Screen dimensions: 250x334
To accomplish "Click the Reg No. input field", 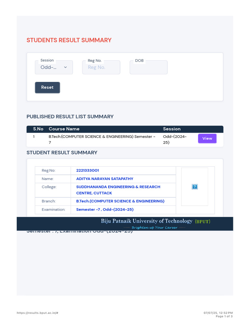I will point(101,67).
